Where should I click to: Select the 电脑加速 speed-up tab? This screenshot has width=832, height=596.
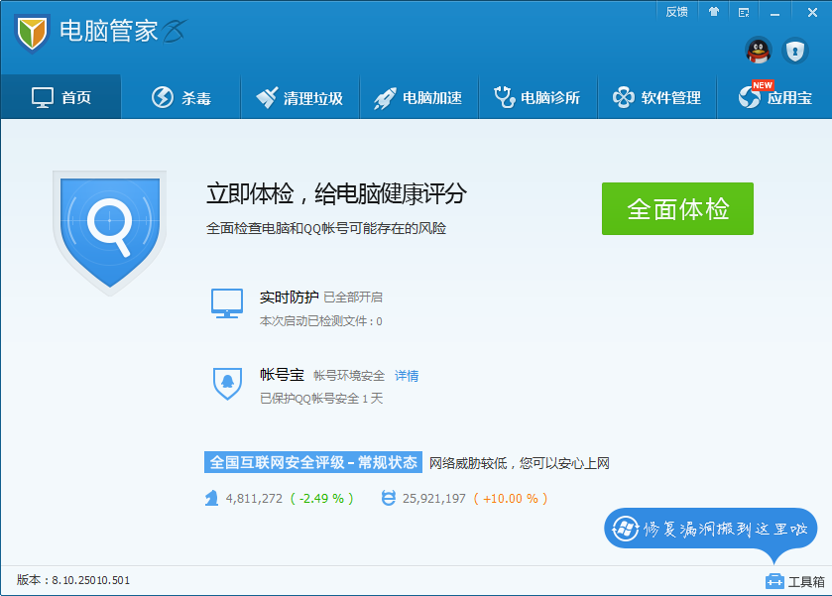click(x=418, y=97)
